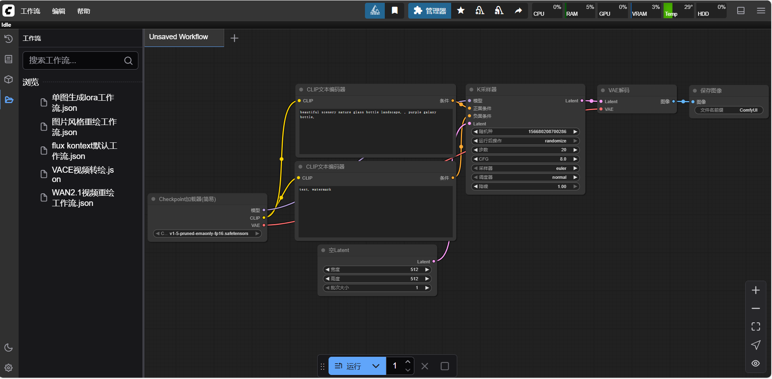
Task: Collapse the K采样器 node dot
Action: pyautogui.click(x=471, y=90)
